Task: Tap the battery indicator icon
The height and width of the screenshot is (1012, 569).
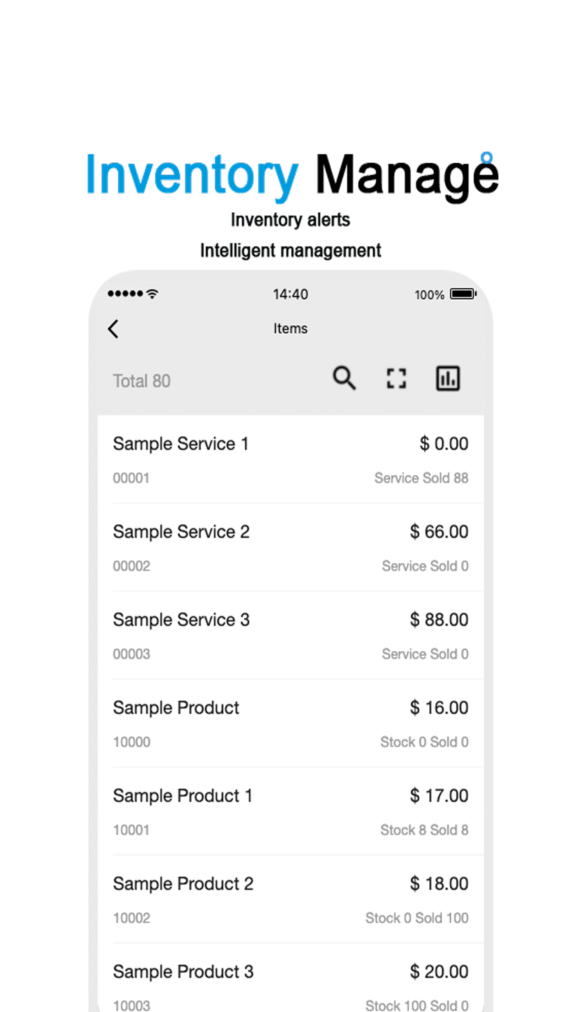Action: (x=463, y=294)
